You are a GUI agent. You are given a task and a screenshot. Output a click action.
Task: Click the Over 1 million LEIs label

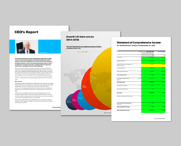[x=83, y=52]
